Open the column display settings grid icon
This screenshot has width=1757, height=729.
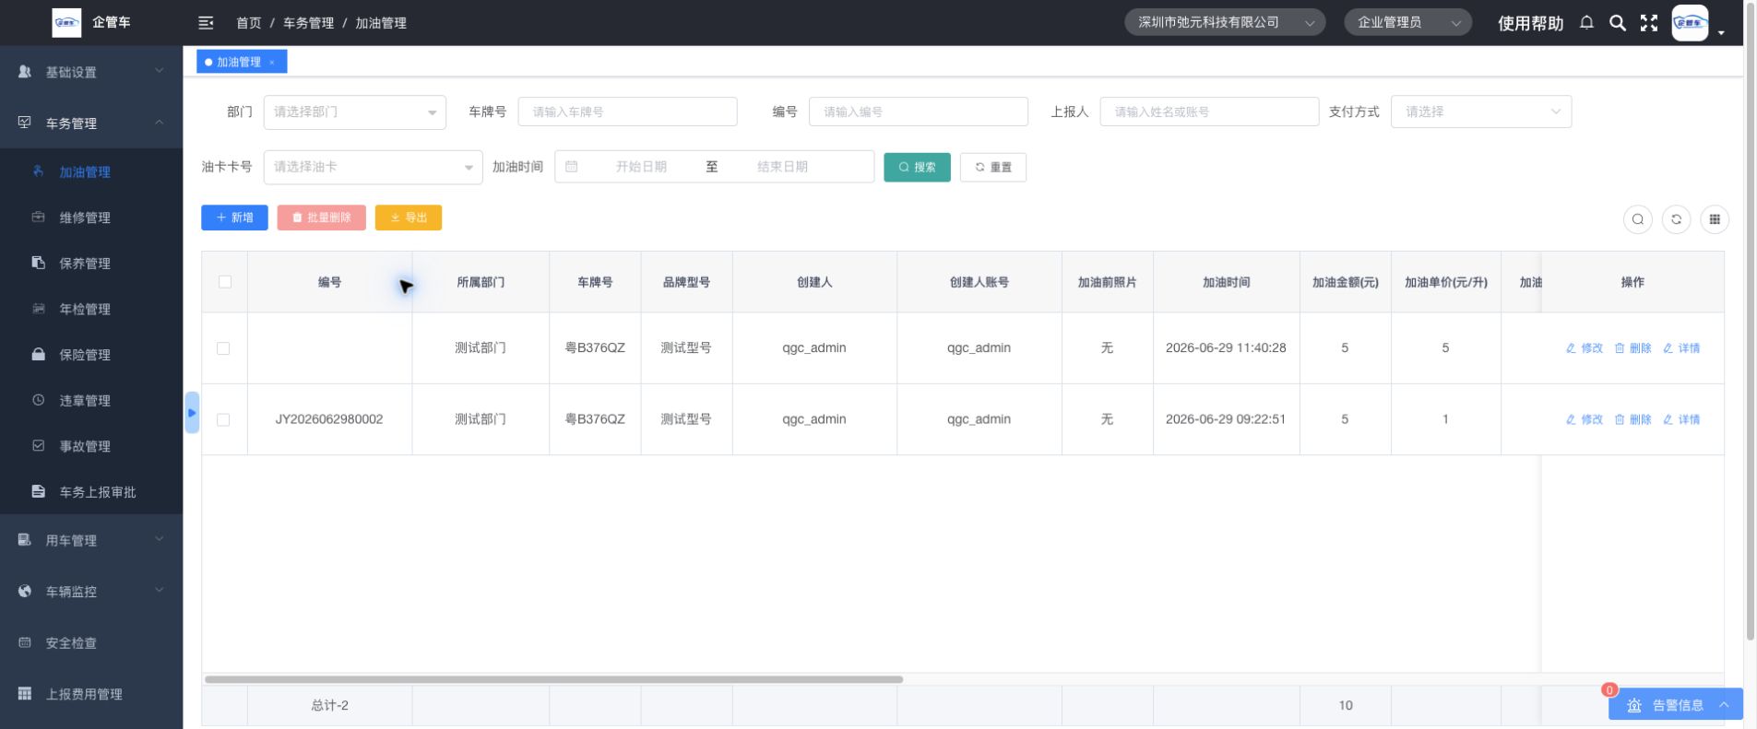[x=1715, y=219]
